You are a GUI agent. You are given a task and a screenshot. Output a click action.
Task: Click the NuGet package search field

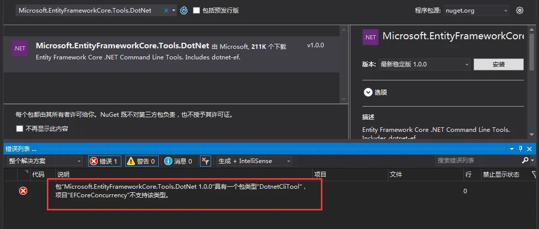pyautogui.click(x=89, y=11)
